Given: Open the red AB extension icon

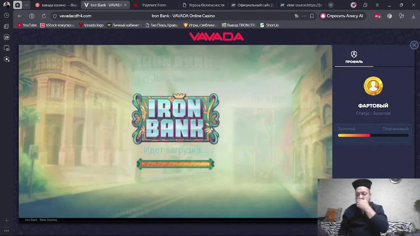Looking at the screenshot, I should [x=377, y=16].
